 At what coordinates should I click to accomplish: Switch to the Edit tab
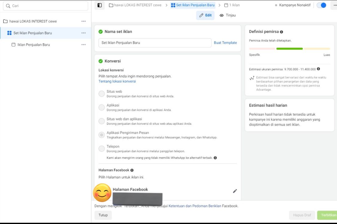click(x=205, y=15)
